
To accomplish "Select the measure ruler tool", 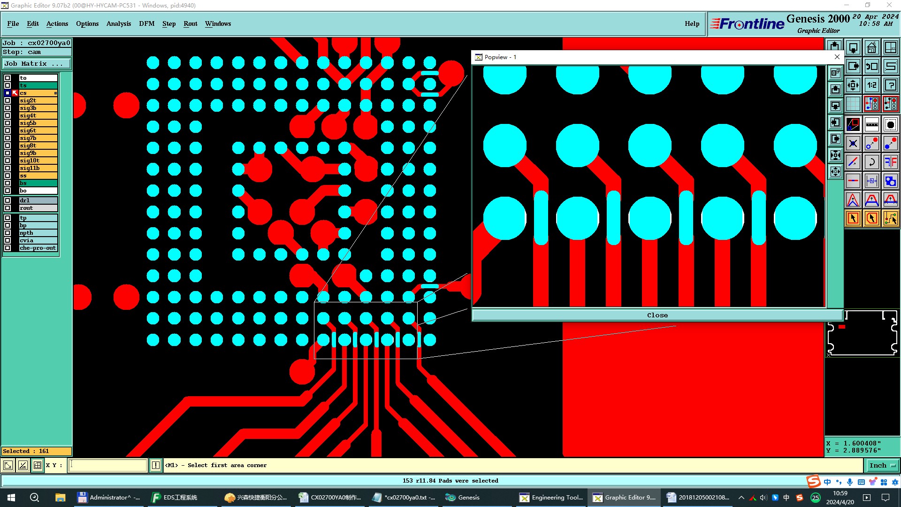I will pos(871,124).
